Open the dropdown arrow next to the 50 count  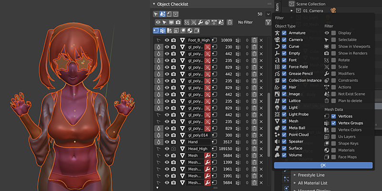click(x=268, y=14)
